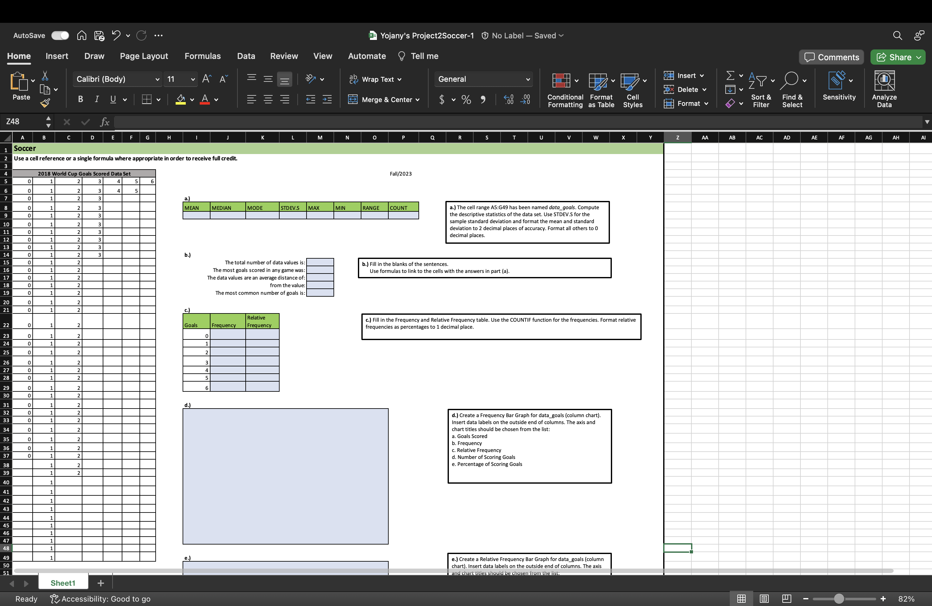932x606 pixels.
Task: Click the Format Painter brush icon
Action: (45, 103)
